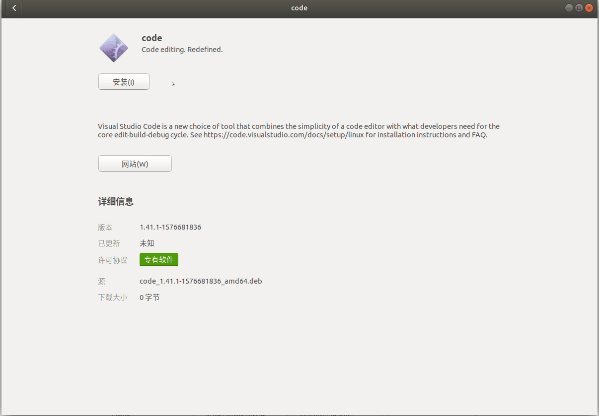Close the code window

(x=589, y=8)
